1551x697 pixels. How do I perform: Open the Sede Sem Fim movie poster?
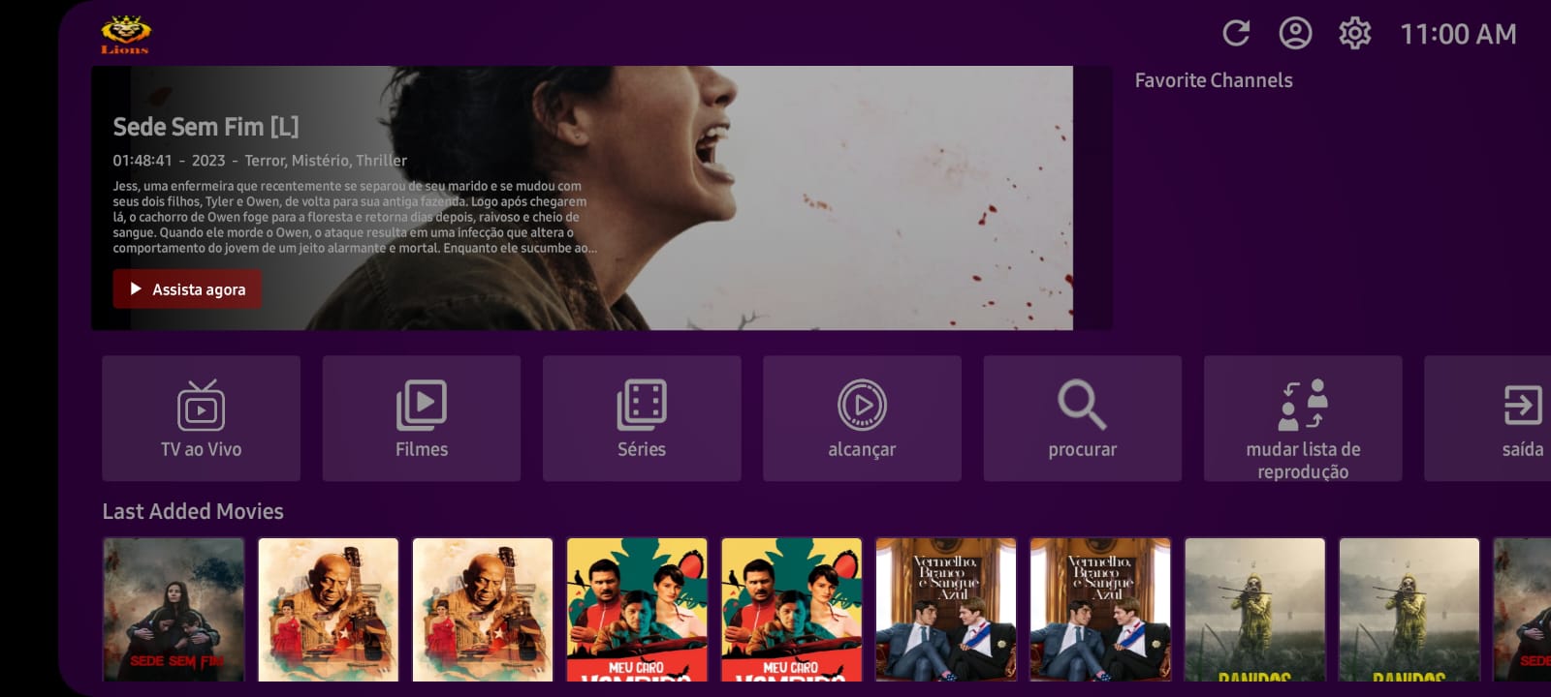tap(174, 610)
